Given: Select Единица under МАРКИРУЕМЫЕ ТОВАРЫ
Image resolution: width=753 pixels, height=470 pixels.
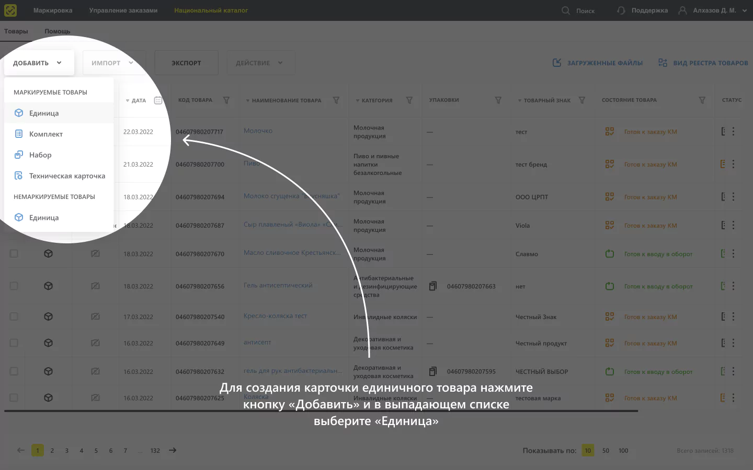Looking at the screenshot, I should (x=59, y=113).
